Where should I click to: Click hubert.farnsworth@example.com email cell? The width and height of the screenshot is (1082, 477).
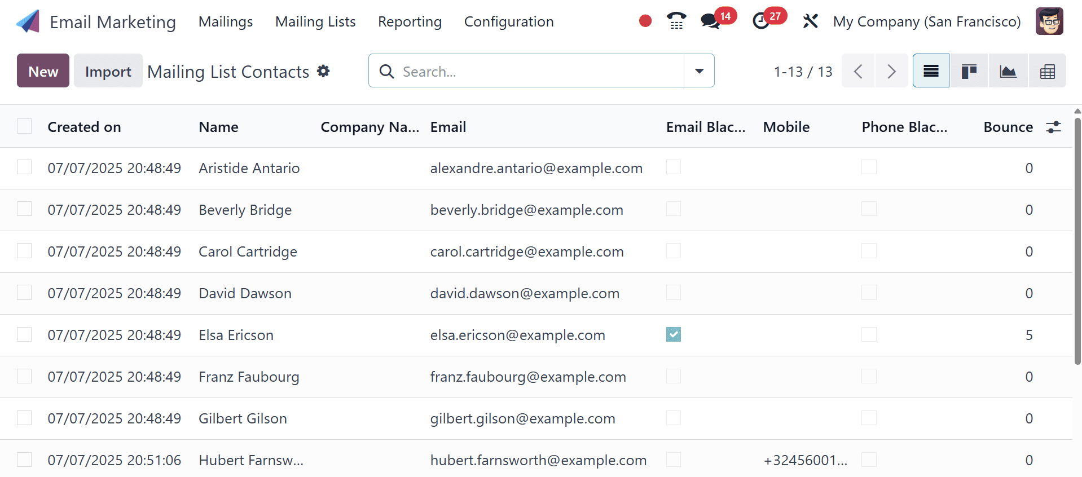[538, 460]
